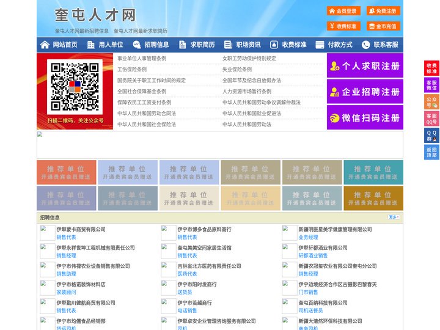The height and width of the screenshot is (330, 440).
Task: Click the person icon on 个人求职注册
Action: point(334,66)
